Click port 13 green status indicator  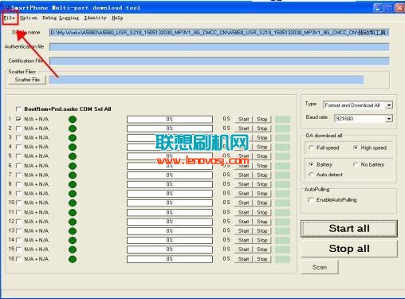[73, 231]
